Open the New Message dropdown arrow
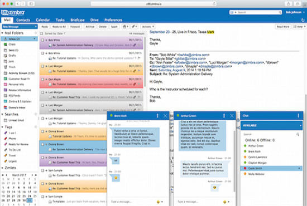 coord(36,26)
